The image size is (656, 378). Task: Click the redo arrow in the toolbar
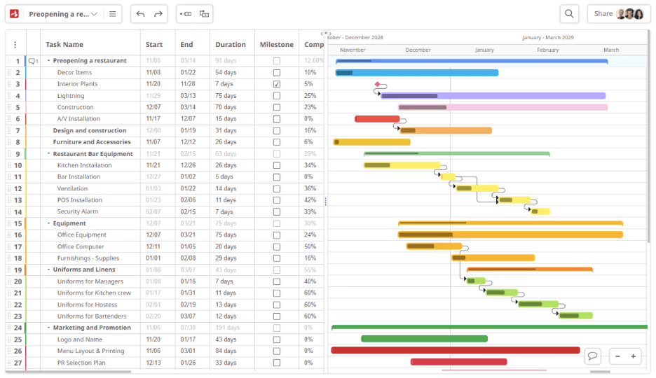click(x=158, y=14)
